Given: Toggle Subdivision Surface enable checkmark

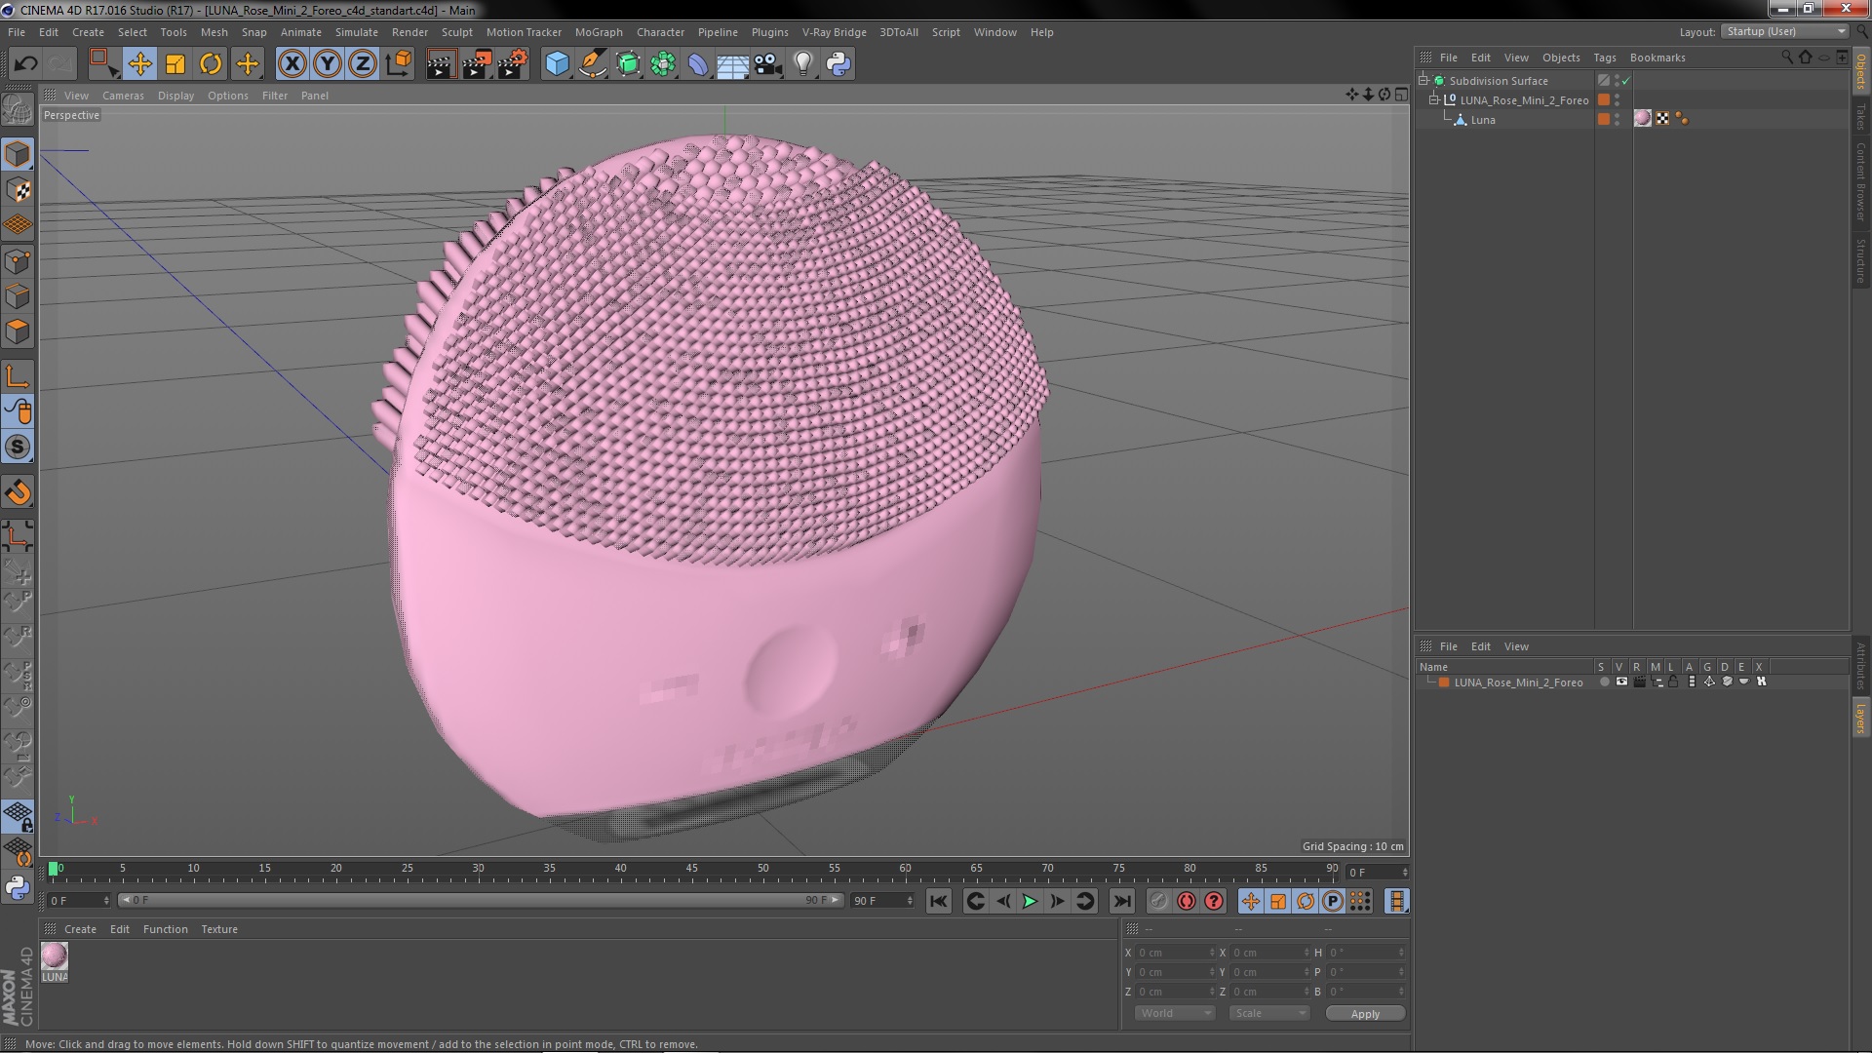Looking at the screenshot, I should pyautogui.click(x=1626, y=81).
